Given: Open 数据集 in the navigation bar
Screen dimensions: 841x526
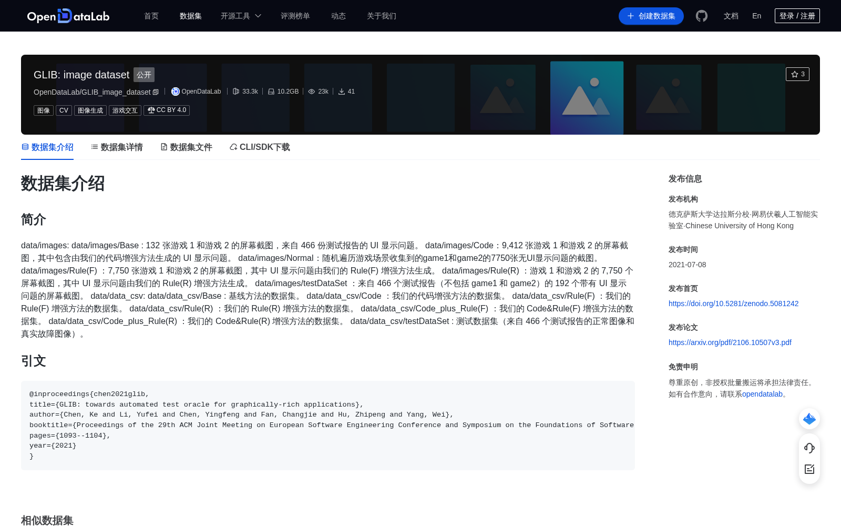Looking at the screenshot, I should (191, 16).
